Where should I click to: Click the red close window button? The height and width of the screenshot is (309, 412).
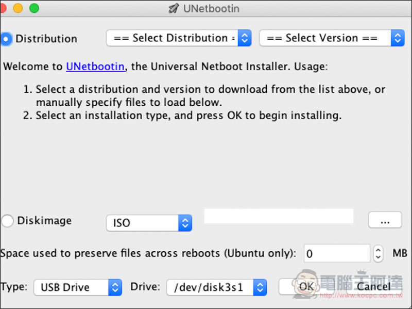[3, 8]
